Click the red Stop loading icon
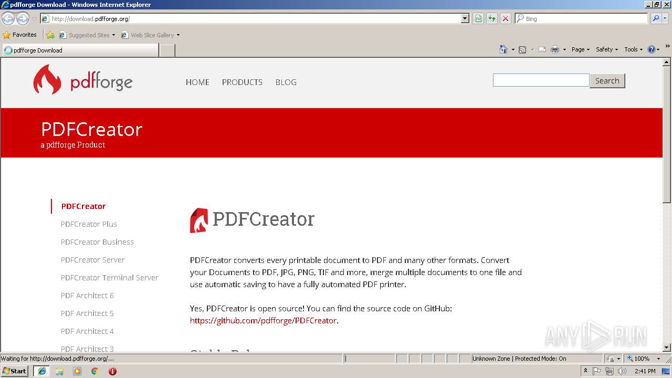The height and width of the screenshot is (378, 672). (x=506, y=18)
